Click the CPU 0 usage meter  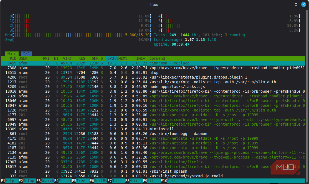tap(80, 16)
